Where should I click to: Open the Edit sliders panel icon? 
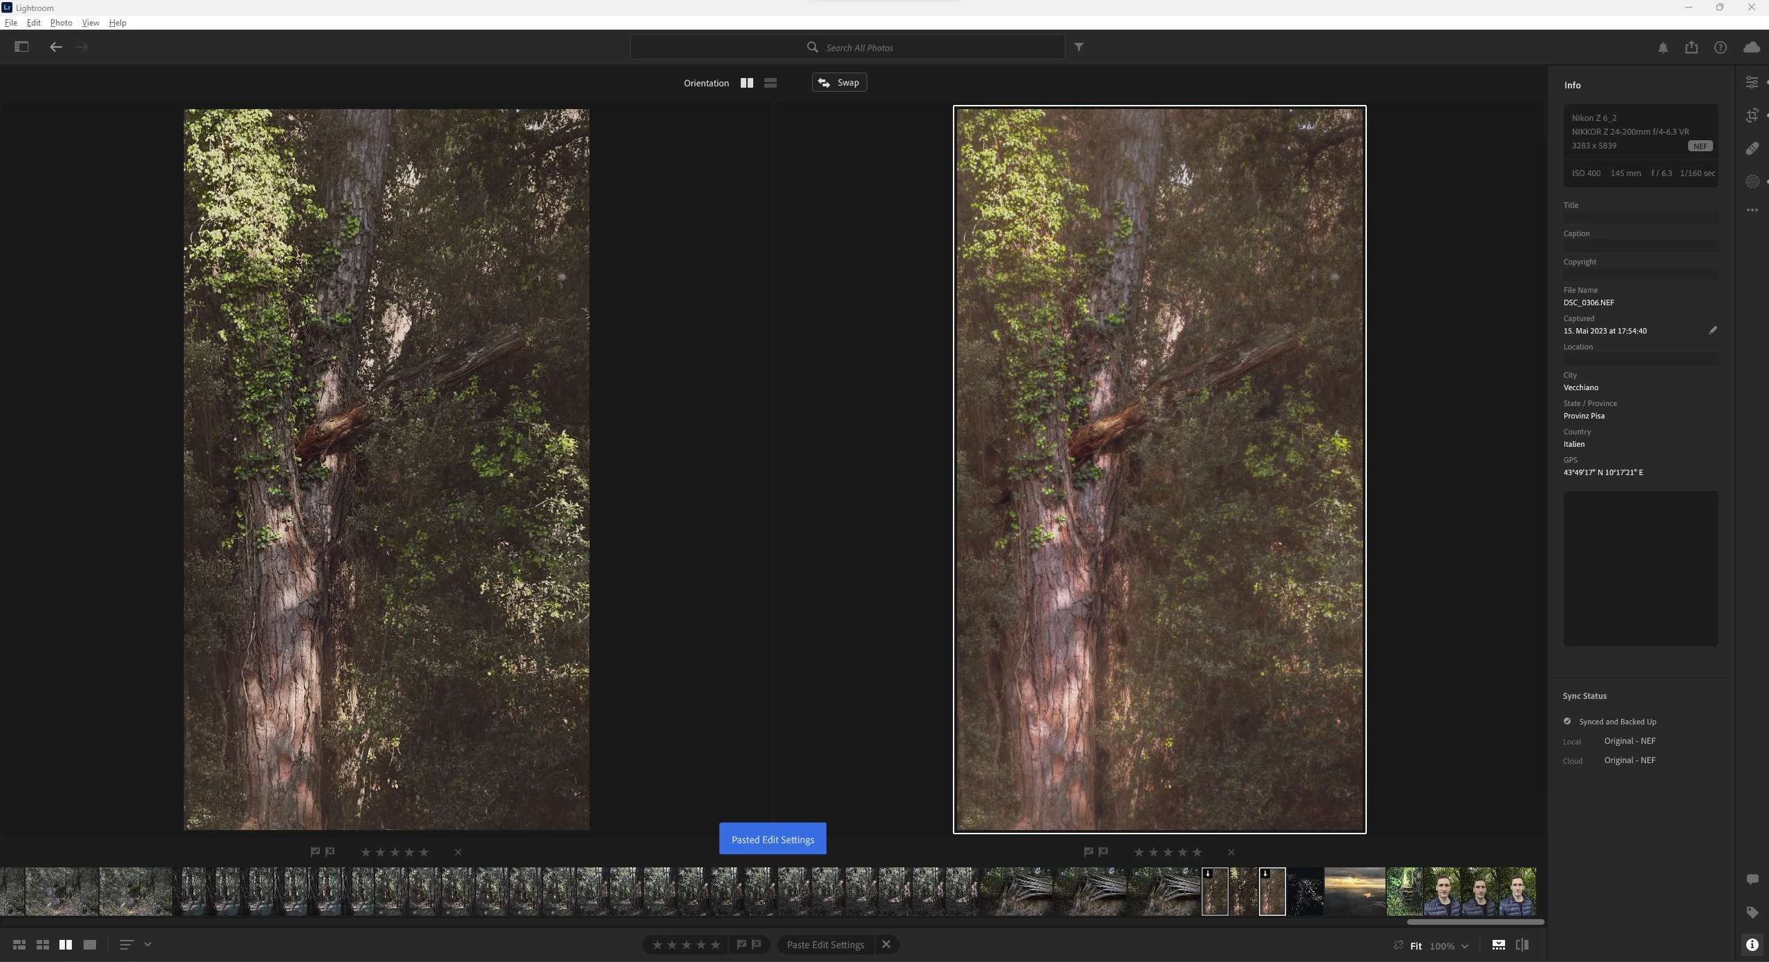tap(1752, 83)
